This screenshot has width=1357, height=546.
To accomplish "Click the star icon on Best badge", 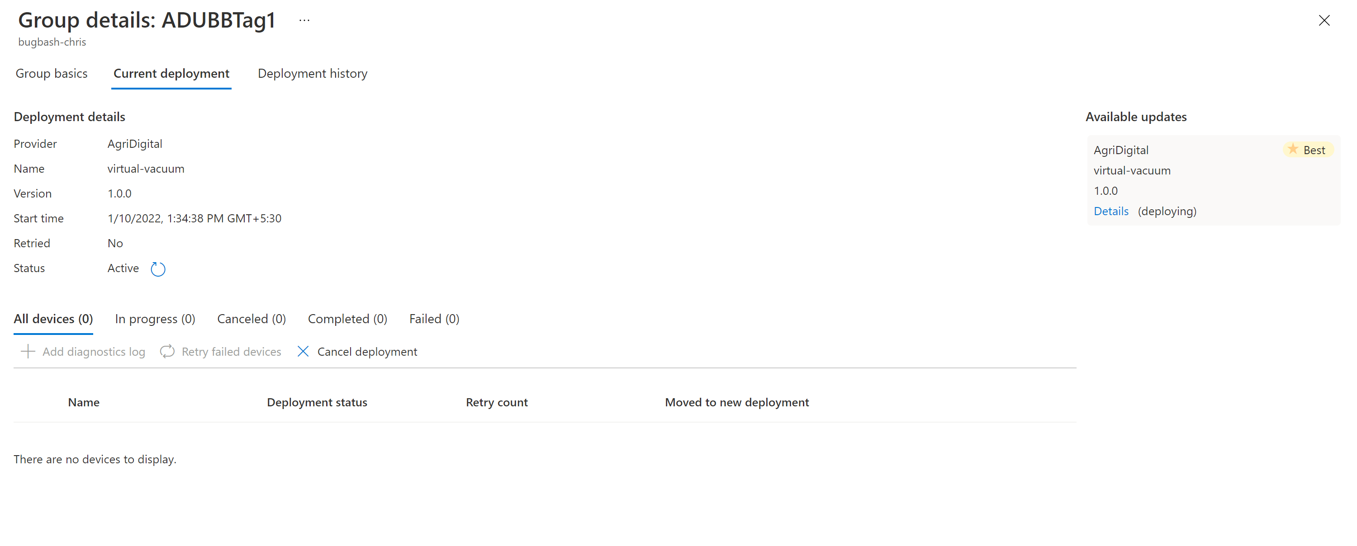I will [x=1293, y=150].
